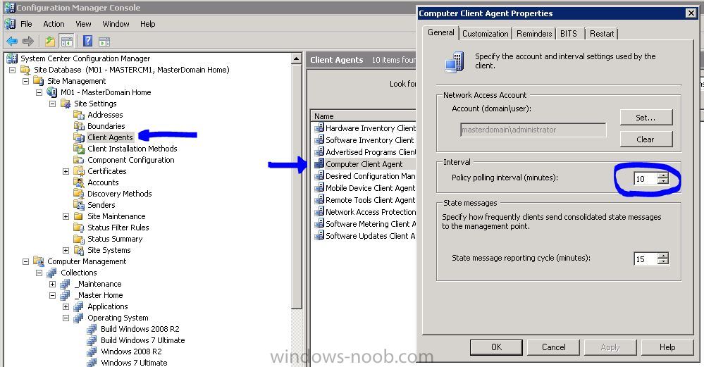
Task: Switch to the Reminders tab
Action: (534, 34)
